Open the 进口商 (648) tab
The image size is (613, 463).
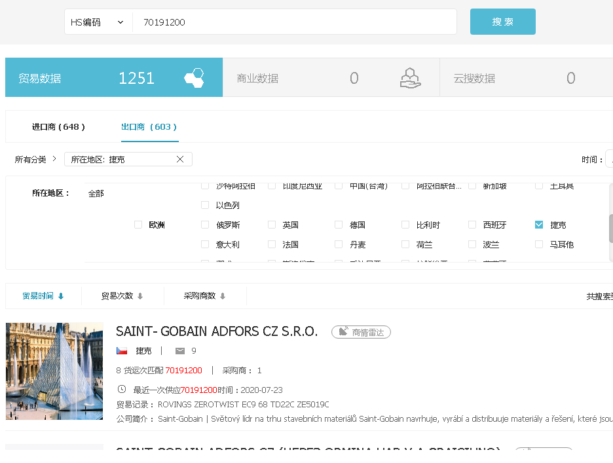coord(58,126)
